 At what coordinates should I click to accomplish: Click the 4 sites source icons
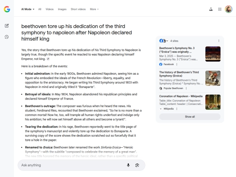tap(164, 41)
